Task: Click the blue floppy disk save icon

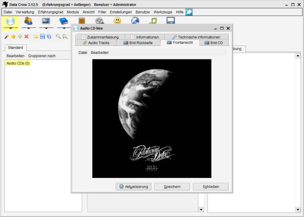Action: tap(43, 37)
